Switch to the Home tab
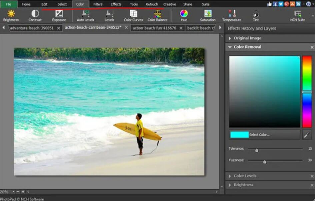Viewport: 315px width, 201px height. (26, 4)
